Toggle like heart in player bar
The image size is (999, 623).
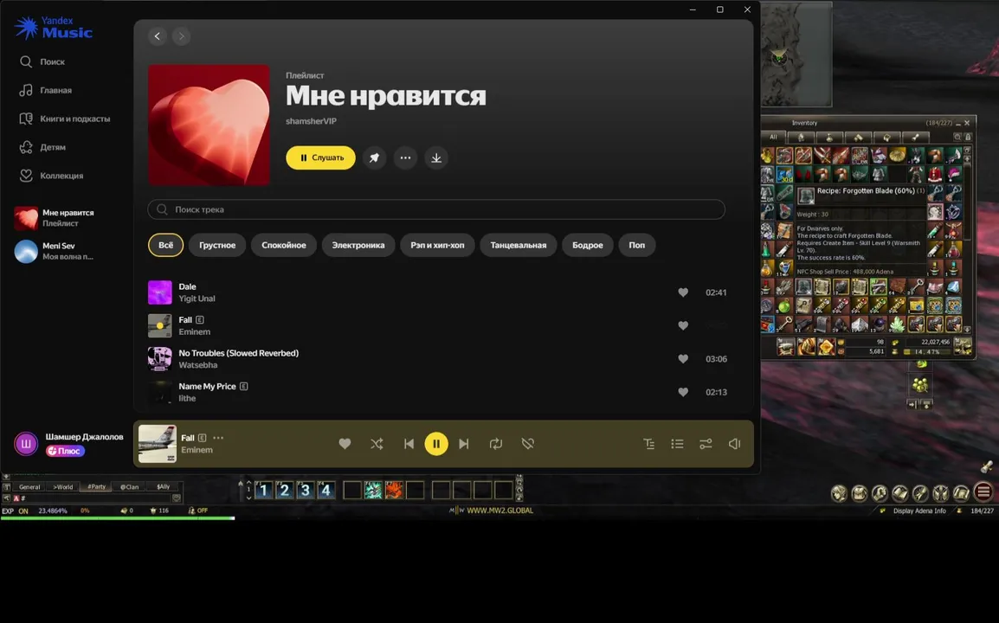345,444
